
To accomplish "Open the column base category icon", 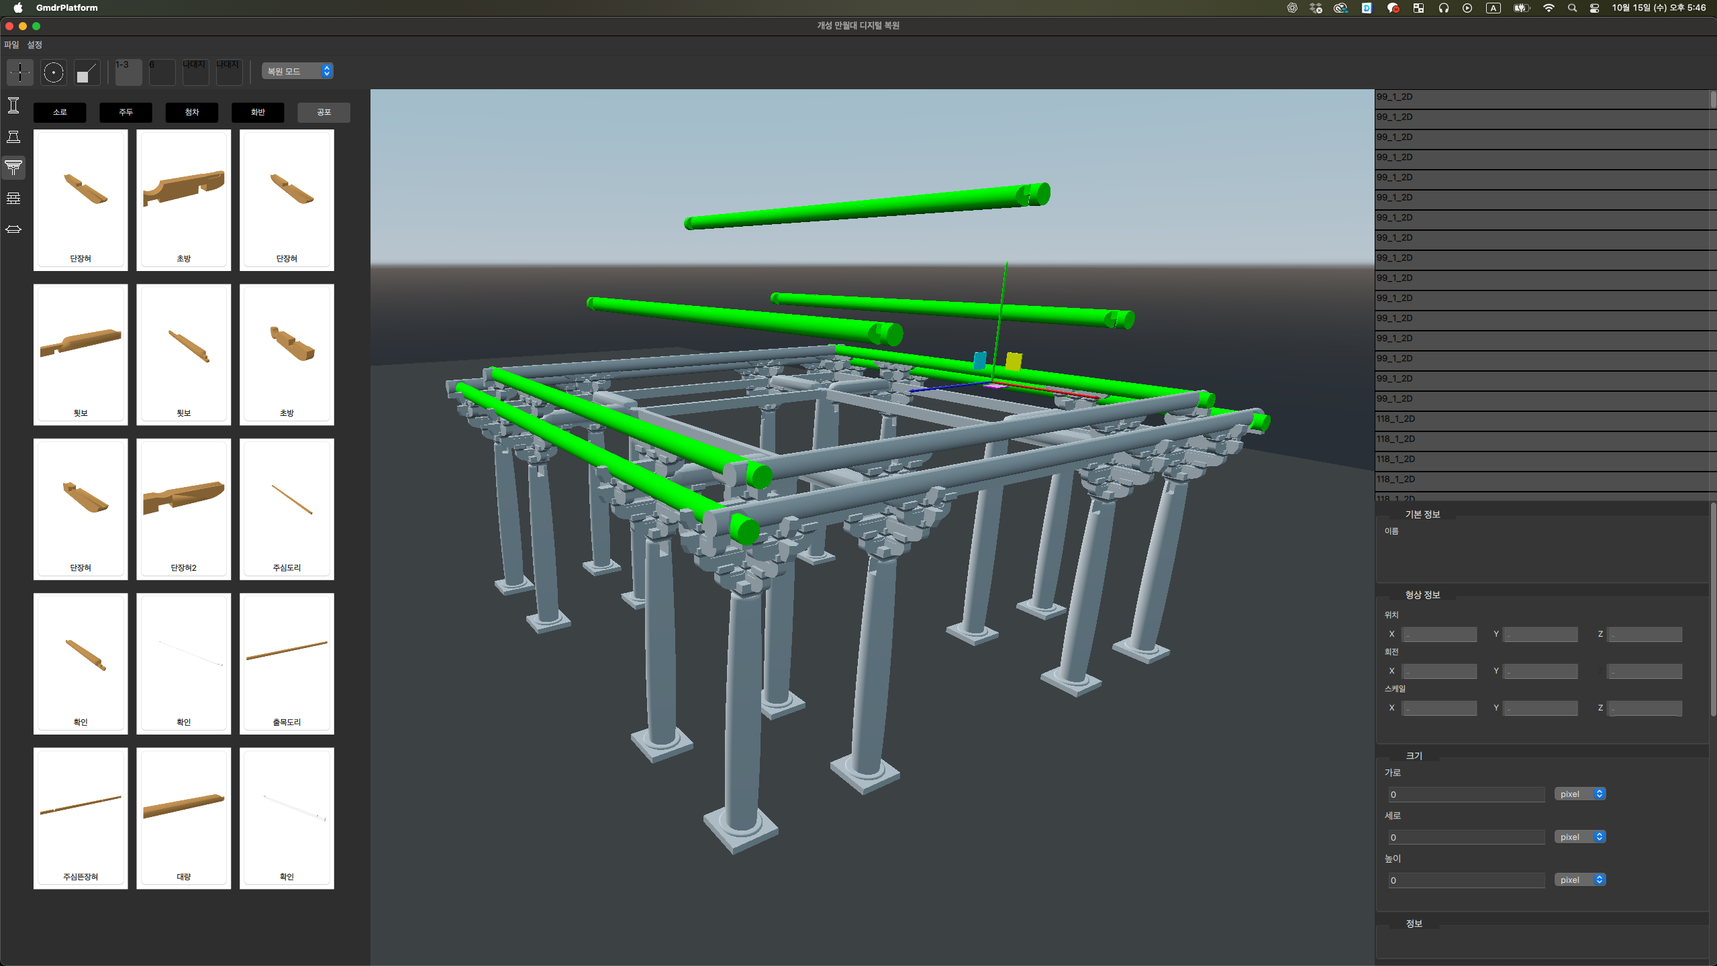I will [x=13, y=137].
